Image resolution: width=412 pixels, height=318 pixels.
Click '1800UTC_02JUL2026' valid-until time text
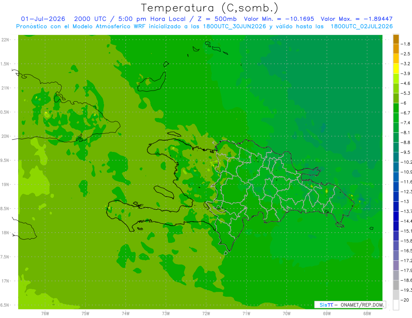coord(362,26)
